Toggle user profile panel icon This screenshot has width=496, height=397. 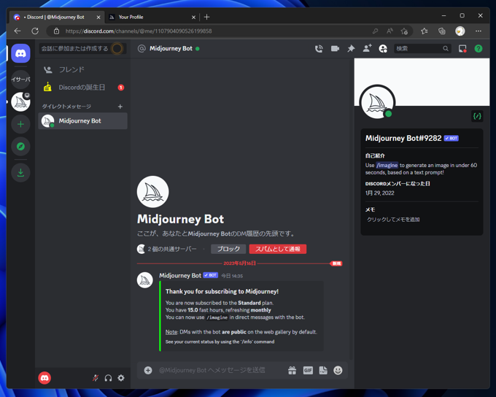click(x=383, y=48)
